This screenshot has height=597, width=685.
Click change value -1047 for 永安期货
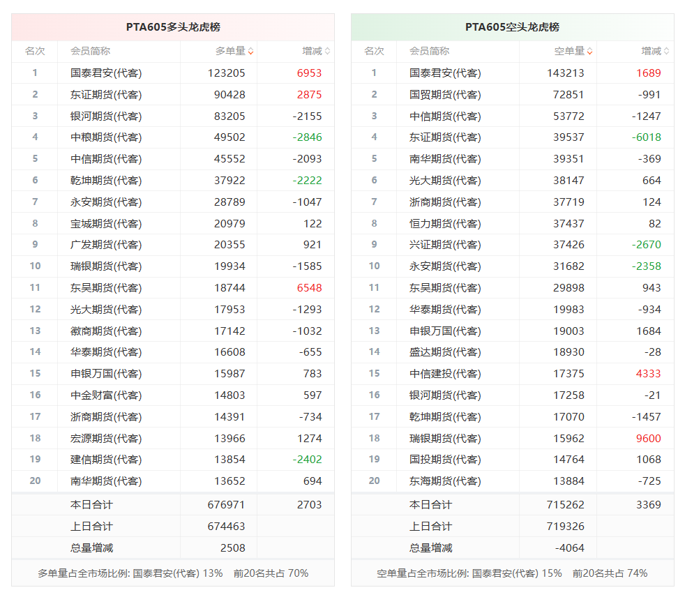[x=307, y=202]
